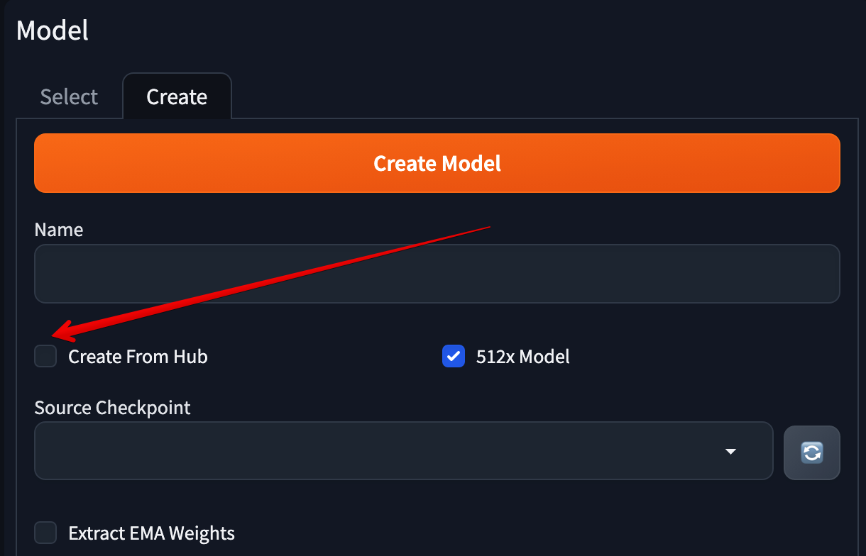Click the "Extract EMA Weights" label text

click(x=151, y=533)
